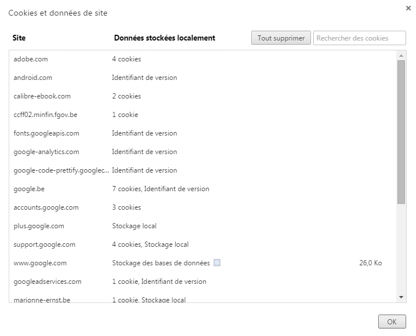Select the android.com site entry
The width and height of the screenshot is (416, 336).
[203, 78]
